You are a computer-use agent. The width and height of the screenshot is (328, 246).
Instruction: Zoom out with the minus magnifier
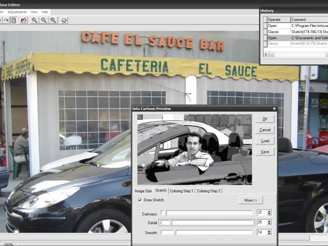tap(44, 20)
